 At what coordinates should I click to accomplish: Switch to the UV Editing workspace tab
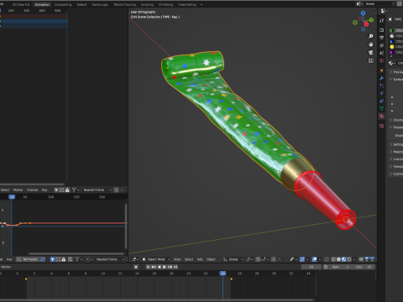coord(165,4)
